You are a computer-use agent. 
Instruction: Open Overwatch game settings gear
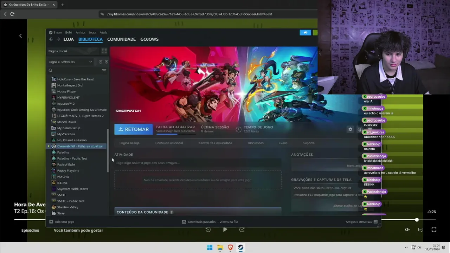(x=350, y=129)
